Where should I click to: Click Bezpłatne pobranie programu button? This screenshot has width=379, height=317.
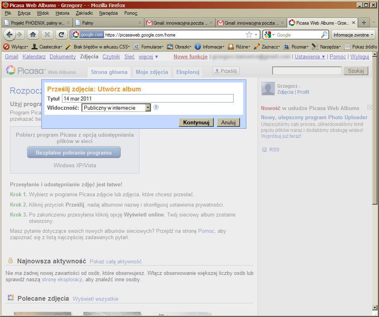coord(74,153)
